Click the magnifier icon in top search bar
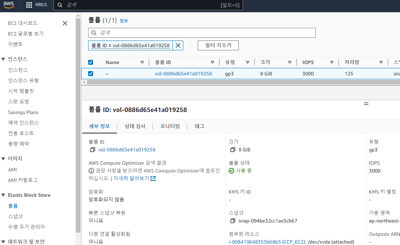This screenshot has height=245, width=400. point(60,5)
